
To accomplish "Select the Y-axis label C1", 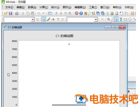I will coord(9,74).
